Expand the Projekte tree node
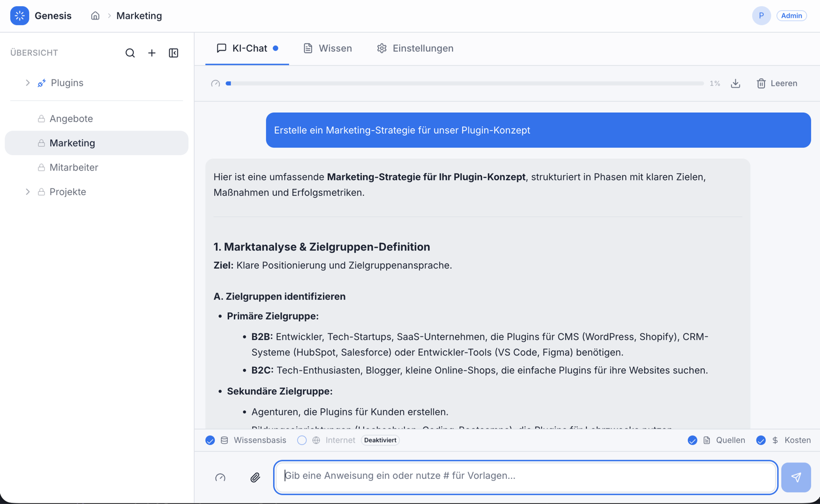 (x=28, y=192)
